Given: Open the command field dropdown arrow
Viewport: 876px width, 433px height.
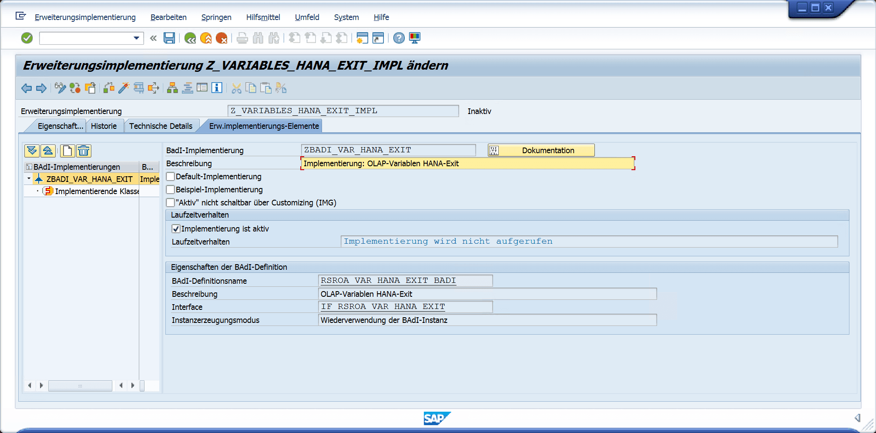Looking at the screenshot, I should click(136, 38).
